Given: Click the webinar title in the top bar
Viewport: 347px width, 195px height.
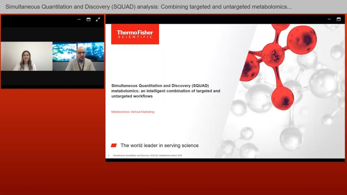Looking at the screenshot, I should 148,7.
